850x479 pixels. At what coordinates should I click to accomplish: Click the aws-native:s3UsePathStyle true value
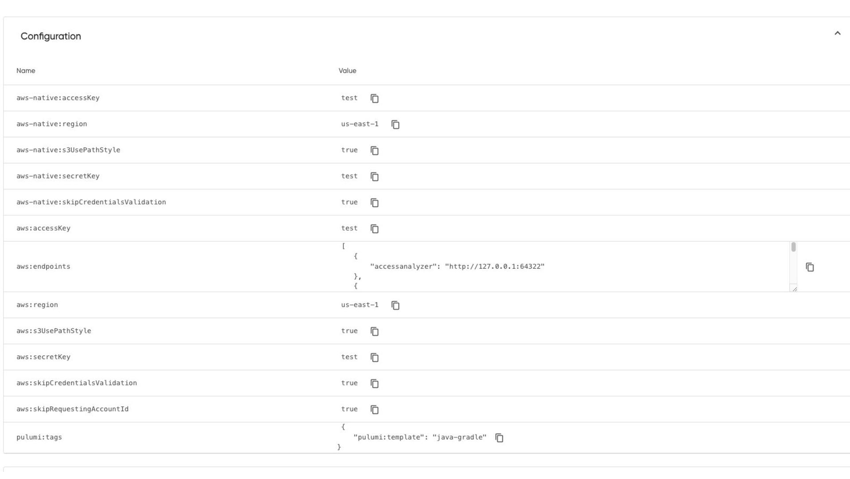tap(349, 150)
